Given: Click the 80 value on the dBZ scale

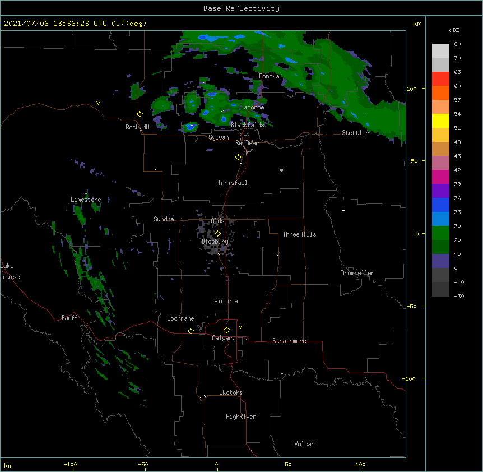Looking at the screenshot, I should click(457, 44).
